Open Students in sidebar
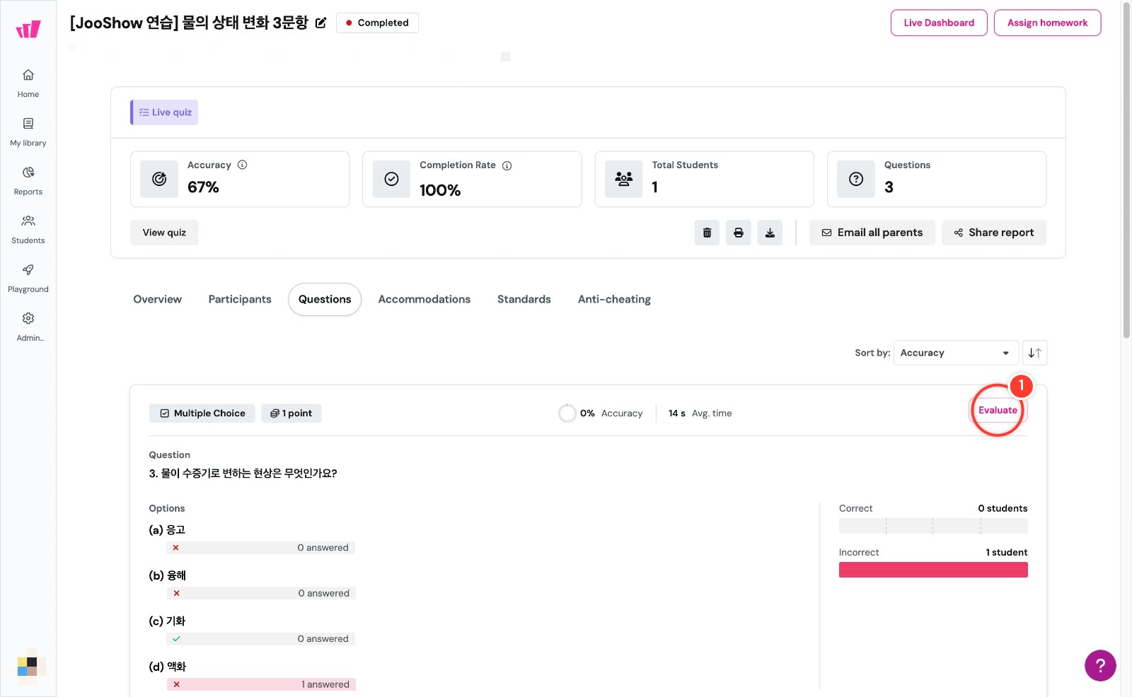This screenshot has width=1132, height=697. coord(28,230)
